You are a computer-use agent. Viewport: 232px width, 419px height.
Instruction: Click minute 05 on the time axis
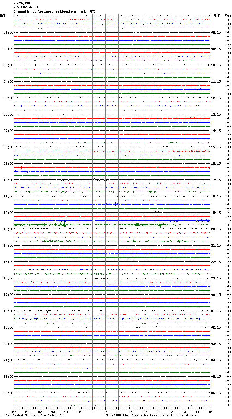pos(79,412)
